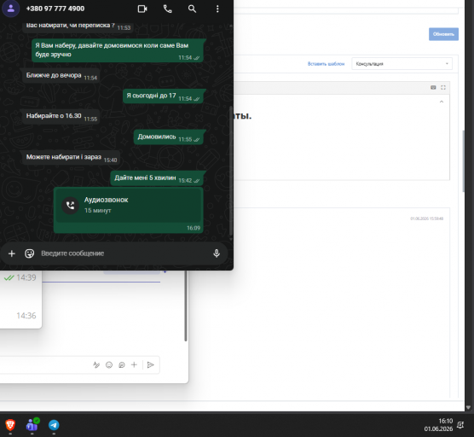Open the chat entry timestamped 14:39
Screen dimensions: 474x437
[20, 277]
